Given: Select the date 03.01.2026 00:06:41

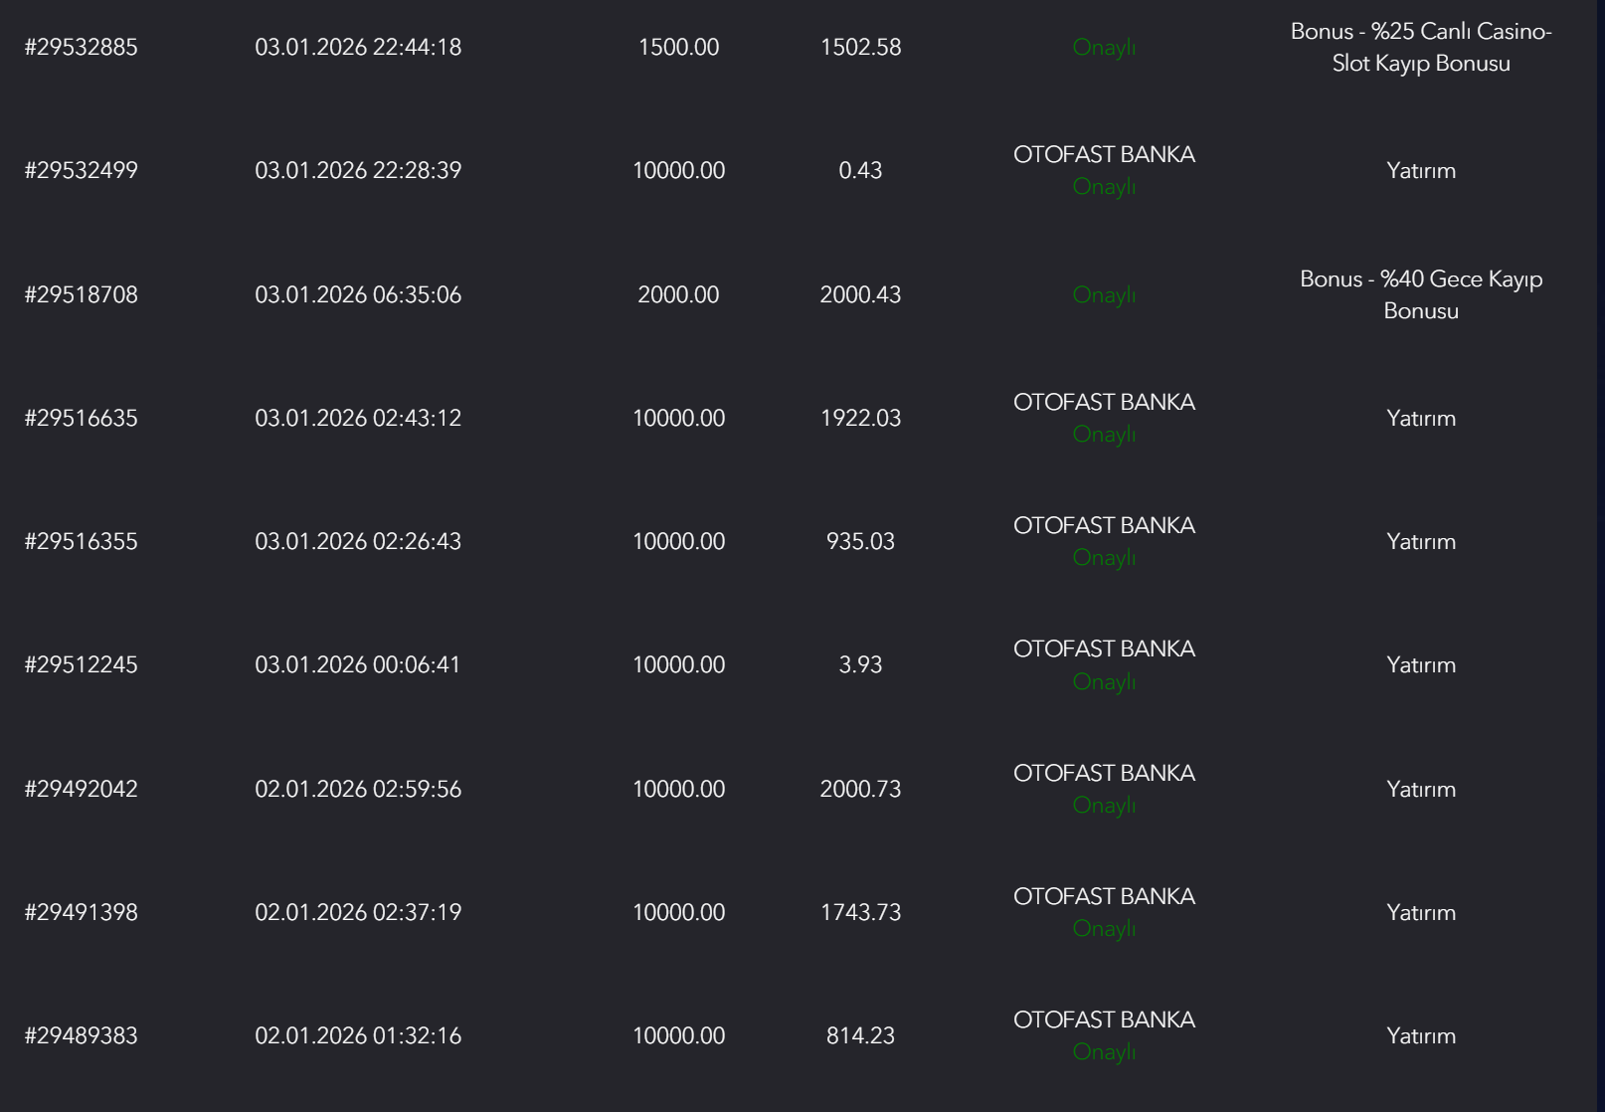Looking at the screenshot, I should point(358,664).
